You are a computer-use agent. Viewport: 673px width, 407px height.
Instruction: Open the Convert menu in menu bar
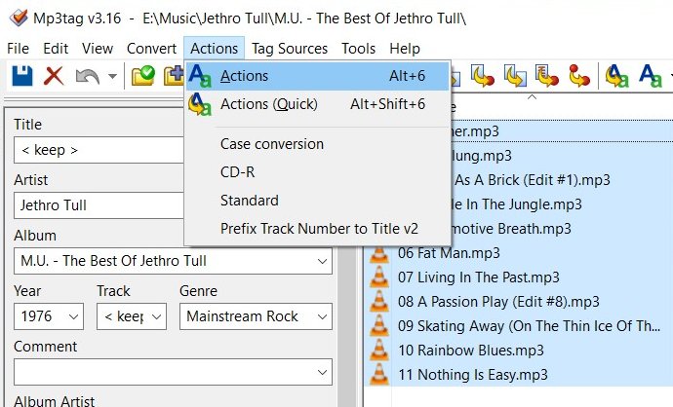pos(151,49)
